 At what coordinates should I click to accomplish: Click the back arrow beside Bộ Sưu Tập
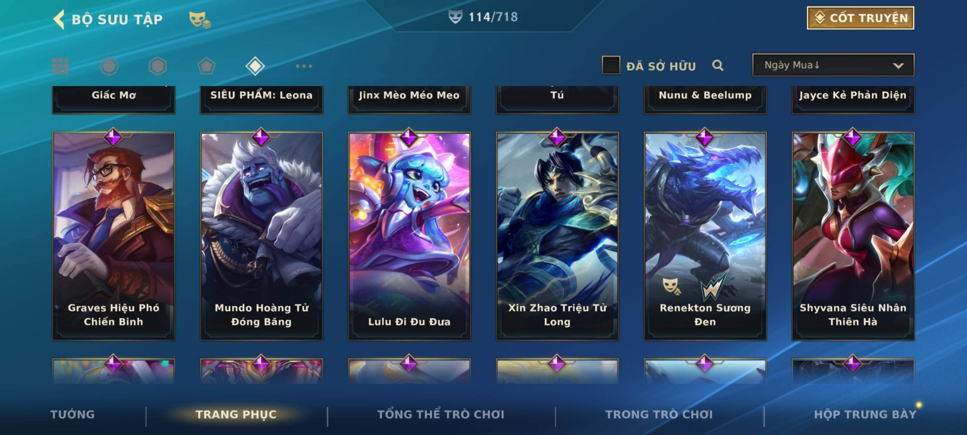pos(59,19)
